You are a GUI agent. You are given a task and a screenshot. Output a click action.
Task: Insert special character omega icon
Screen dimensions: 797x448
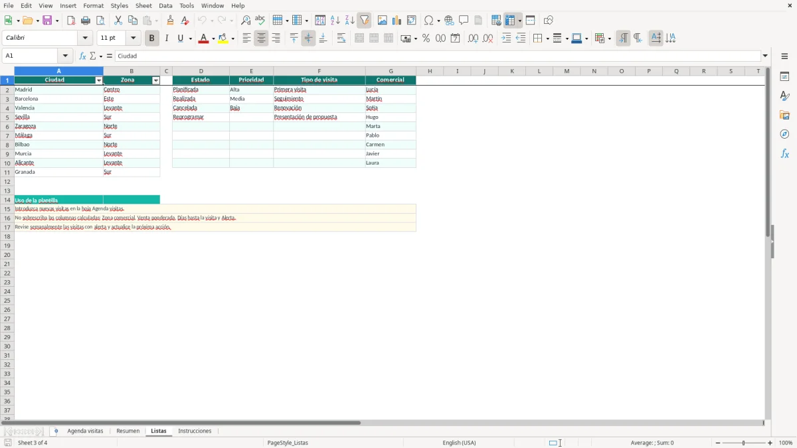pyautogui.click(x=429, y=21)
